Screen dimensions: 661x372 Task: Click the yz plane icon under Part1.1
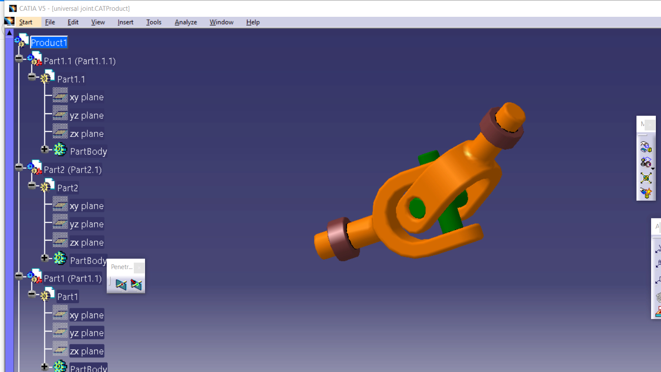coord(60,113)
